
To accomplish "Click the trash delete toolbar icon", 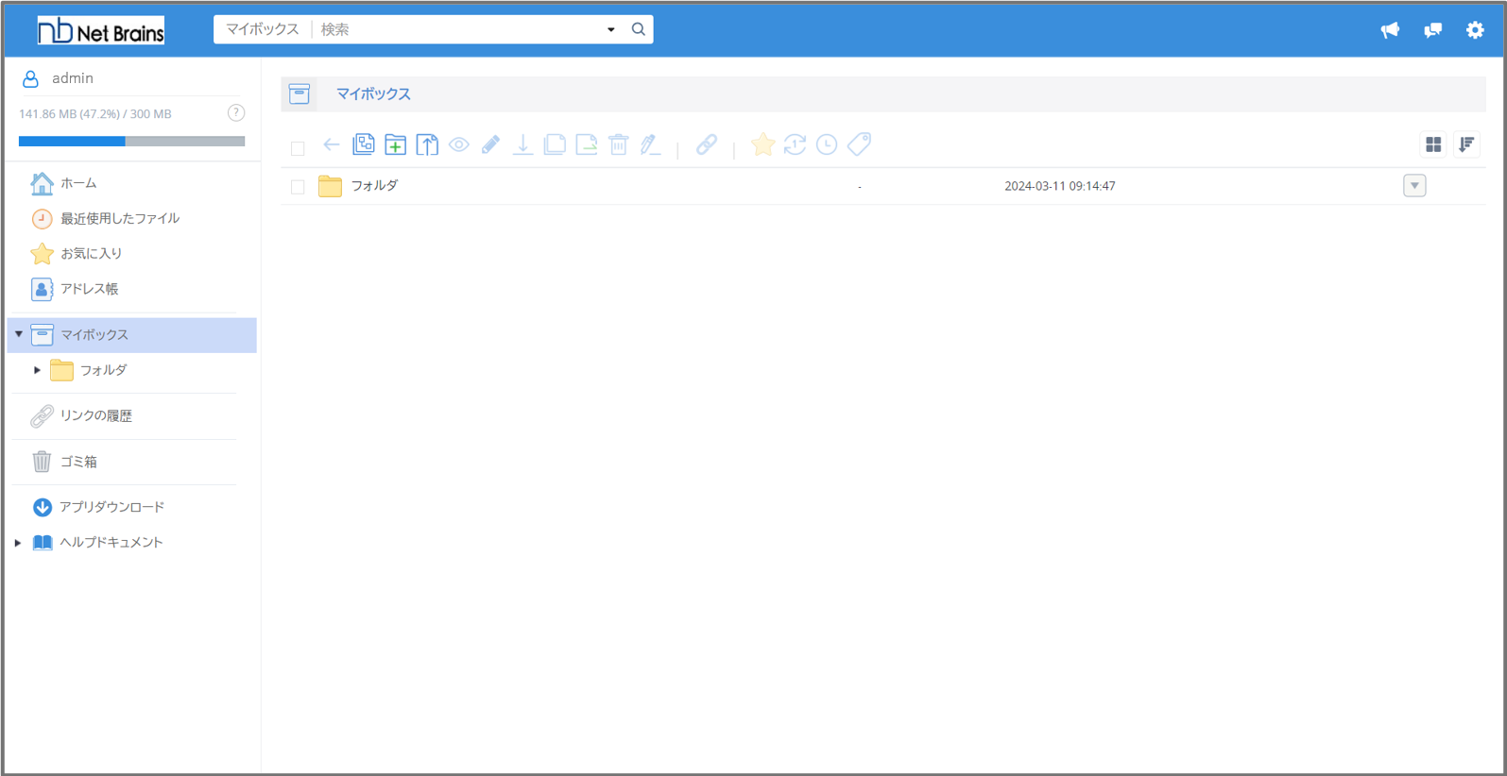I will [619, 144].
